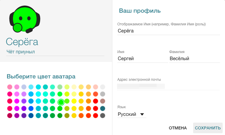Focus the Фамилия field with Весёлый
The width and height of the screenshot is (225, 135).
[194, 59]
